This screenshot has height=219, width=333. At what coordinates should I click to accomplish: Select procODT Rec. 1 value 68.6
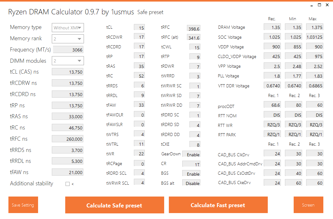coord(272,105)
